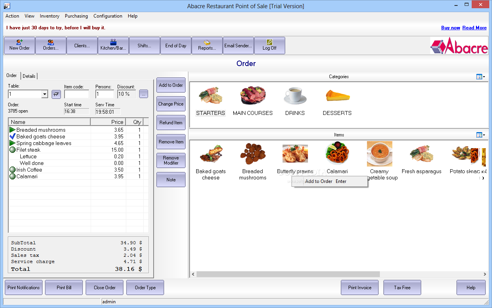The height and width of the screenshot is (308, 492).
Task: Open the Action menu
Action: pyautogui.click(x=12, y=16)
